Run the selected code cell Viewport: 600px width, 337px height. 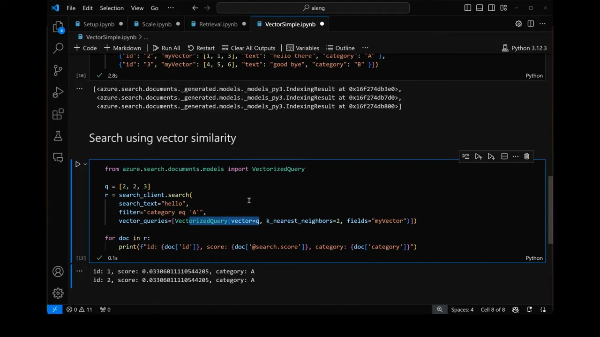click(x=78, y=164)
